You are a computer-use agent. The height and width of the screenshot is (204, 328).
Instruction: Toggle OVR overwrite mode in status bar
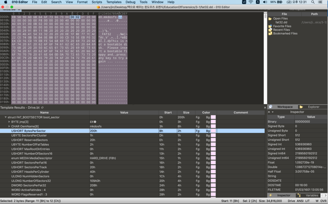pos(323,201)
